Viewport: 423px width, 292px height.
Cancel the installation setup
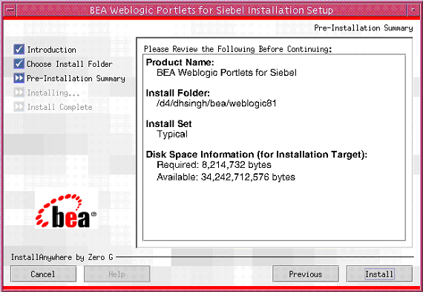[43, 274]
